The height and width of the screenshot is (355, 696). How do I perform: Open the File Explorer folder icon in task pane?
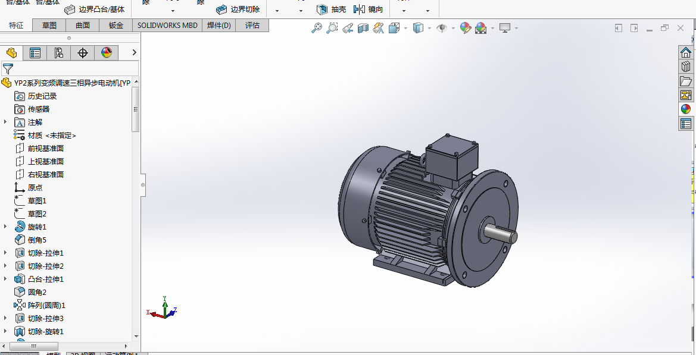click(686, 81)
